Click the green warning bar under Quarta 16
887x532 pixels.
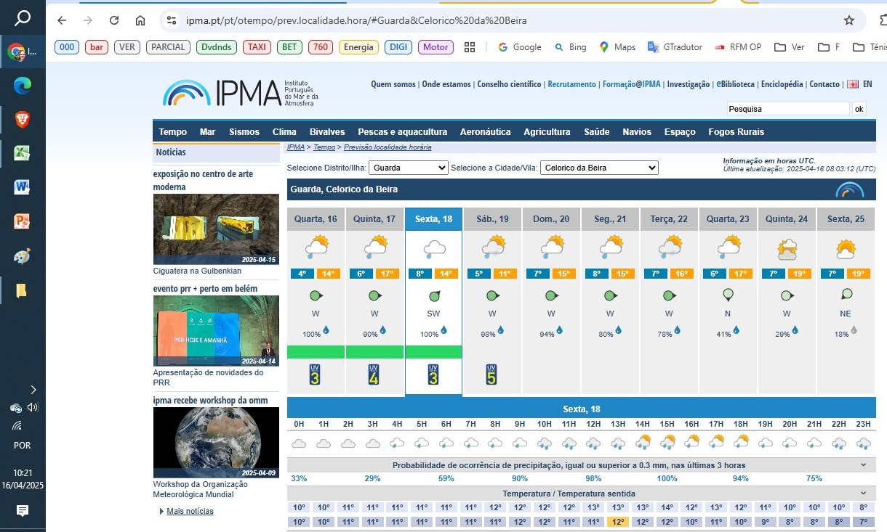[316, 352]
